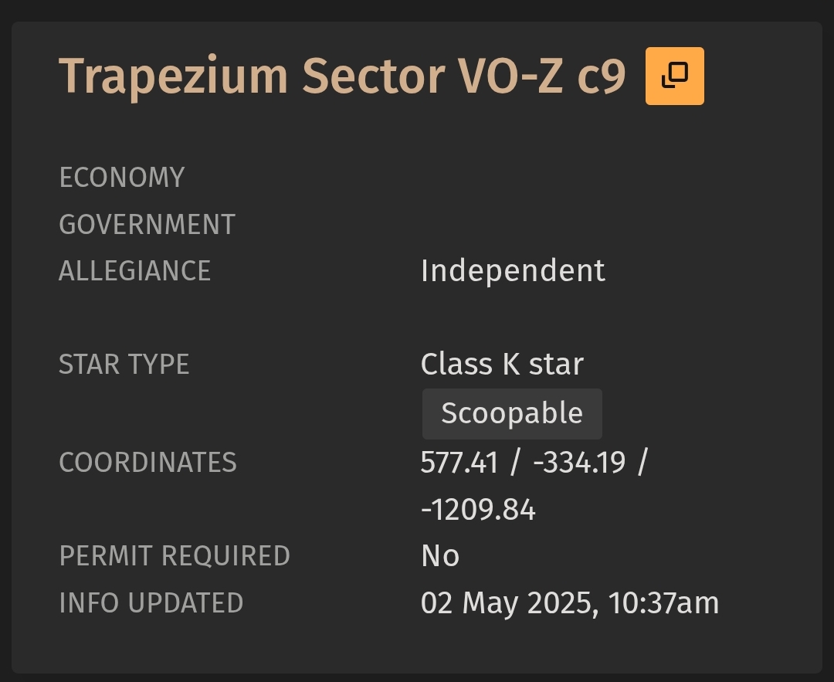The height and width of the screenshot is (682, 834).
Task: Click the 02 May 2025, 10:37am timestamp
Action: tap(570, 603)
